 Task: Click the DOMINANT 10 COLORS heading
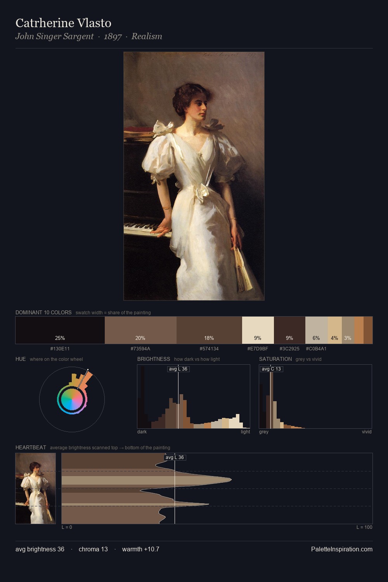tap(43, 312)
